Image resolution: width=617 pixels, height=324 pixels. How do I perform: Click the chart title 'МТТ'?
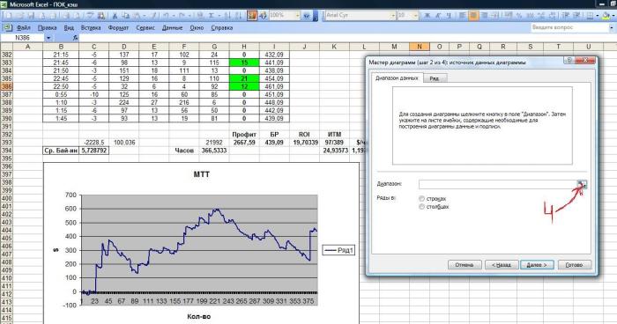[202, 174]
